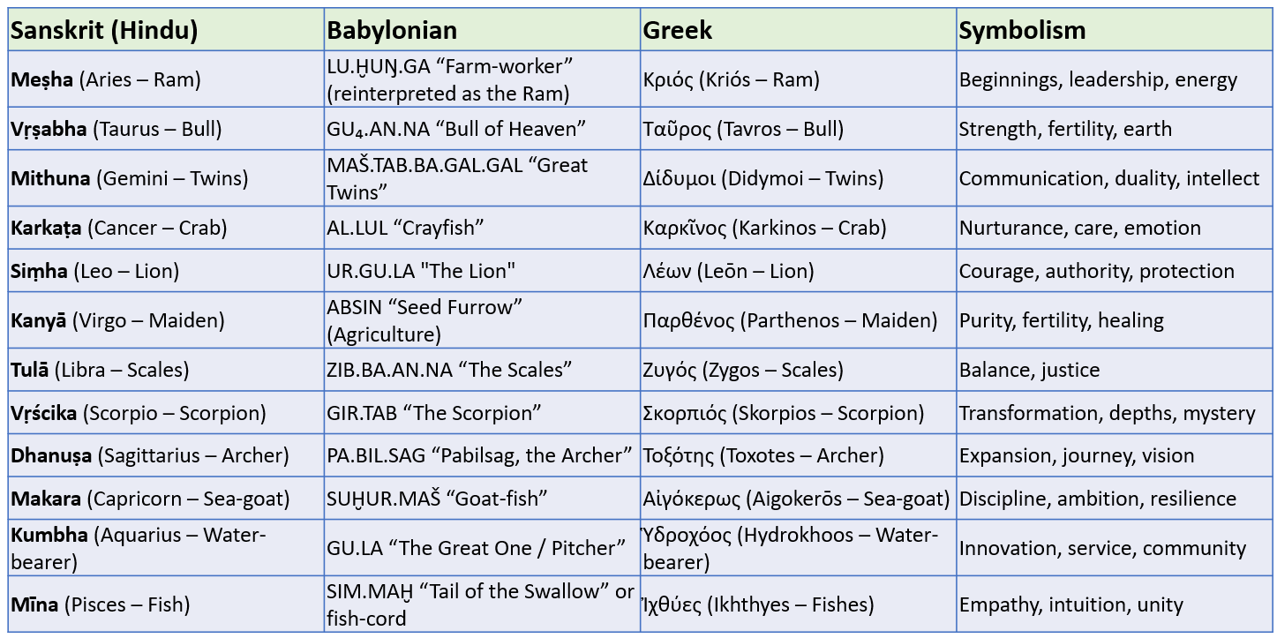This screenshot has height=638, width=1277.
Task: Click the Siṃha (Leo – Lion) cell
Action: [95, 271]
